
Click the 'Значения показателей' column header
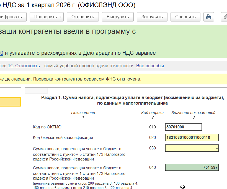(194, 113)
